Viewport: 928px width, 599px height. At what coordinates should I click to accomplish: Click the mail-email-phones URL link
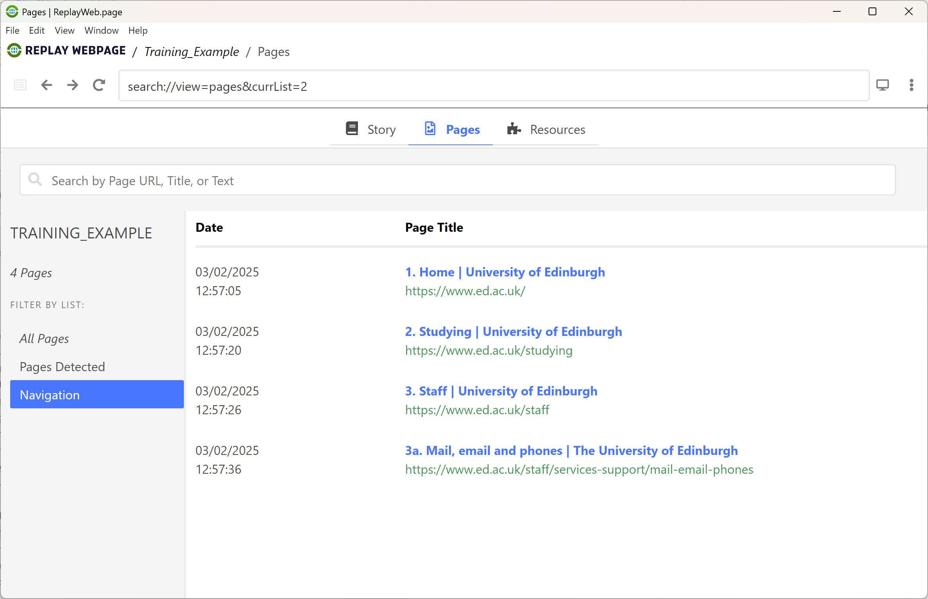(579, 469)
